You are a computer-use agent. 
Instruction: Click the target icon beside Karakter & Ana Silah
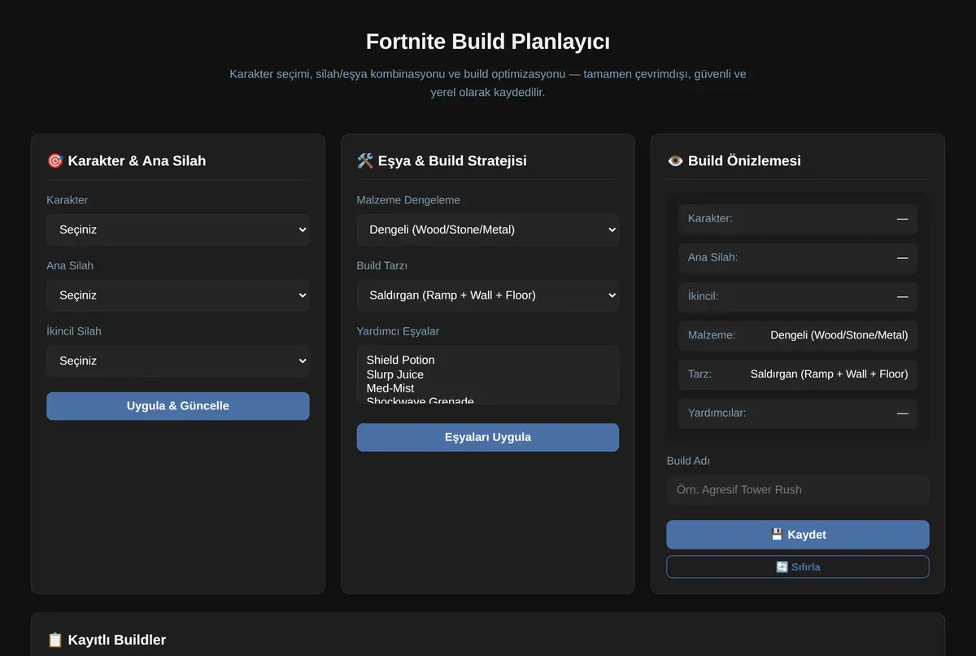click(x=54, y=160)
